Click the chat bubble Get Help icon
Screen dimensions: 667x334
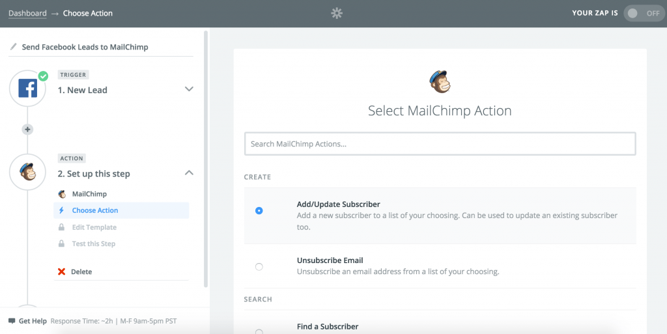tap(12, 321)
